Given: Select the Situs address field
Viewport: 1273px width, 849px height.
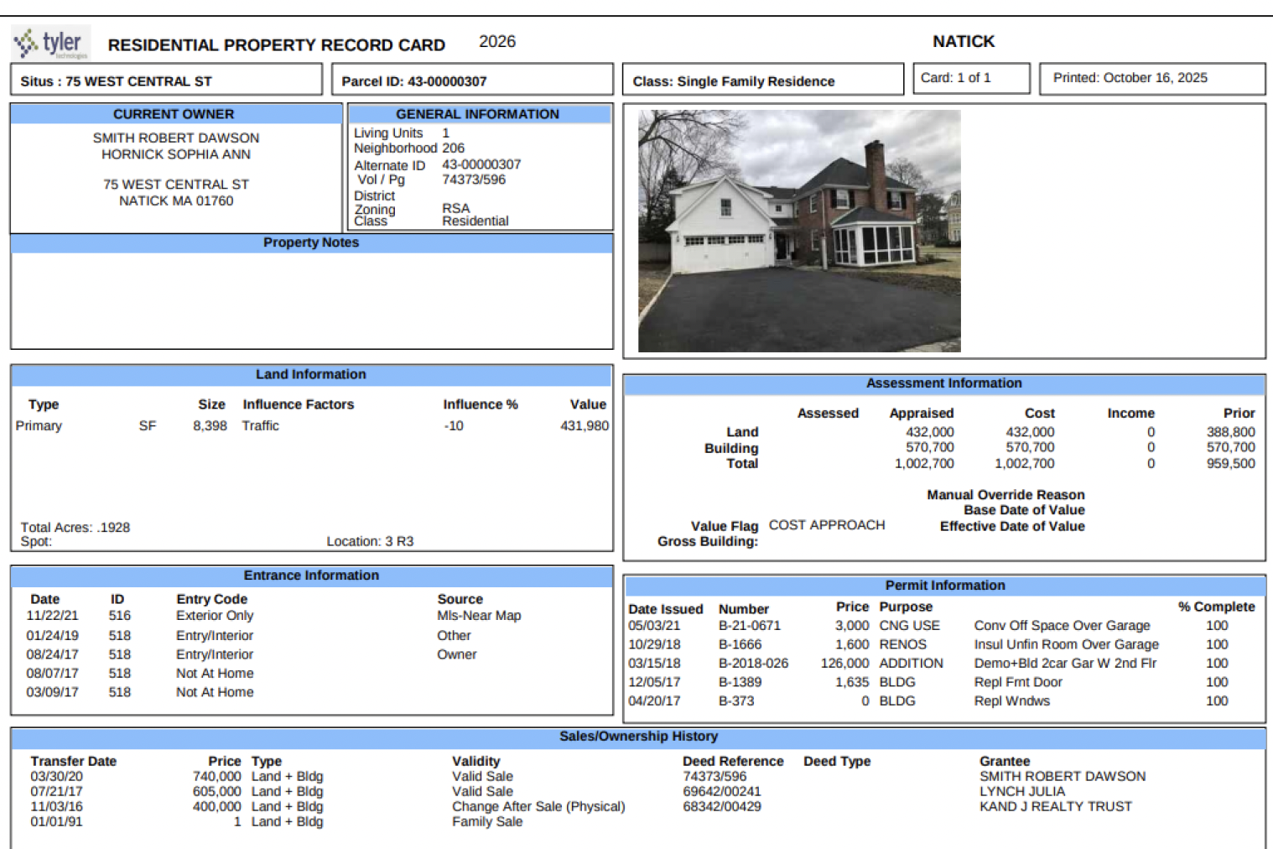Looking at the screenshot, I should (x=166, y=81).
